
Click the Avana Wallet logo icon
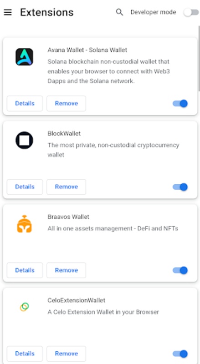click(25, 57)
